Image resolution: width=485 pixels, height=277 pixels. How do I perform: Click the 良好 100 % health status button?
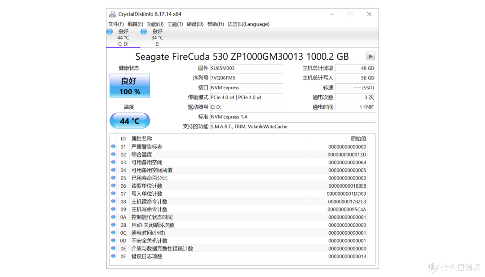[x=130, y=86]
